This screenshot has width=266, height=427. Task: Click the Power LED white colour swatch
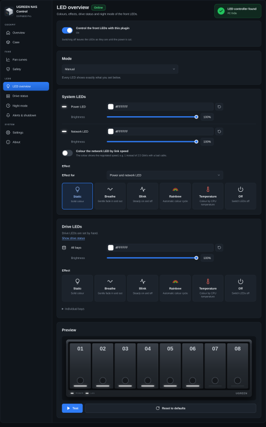pos(111,107)
